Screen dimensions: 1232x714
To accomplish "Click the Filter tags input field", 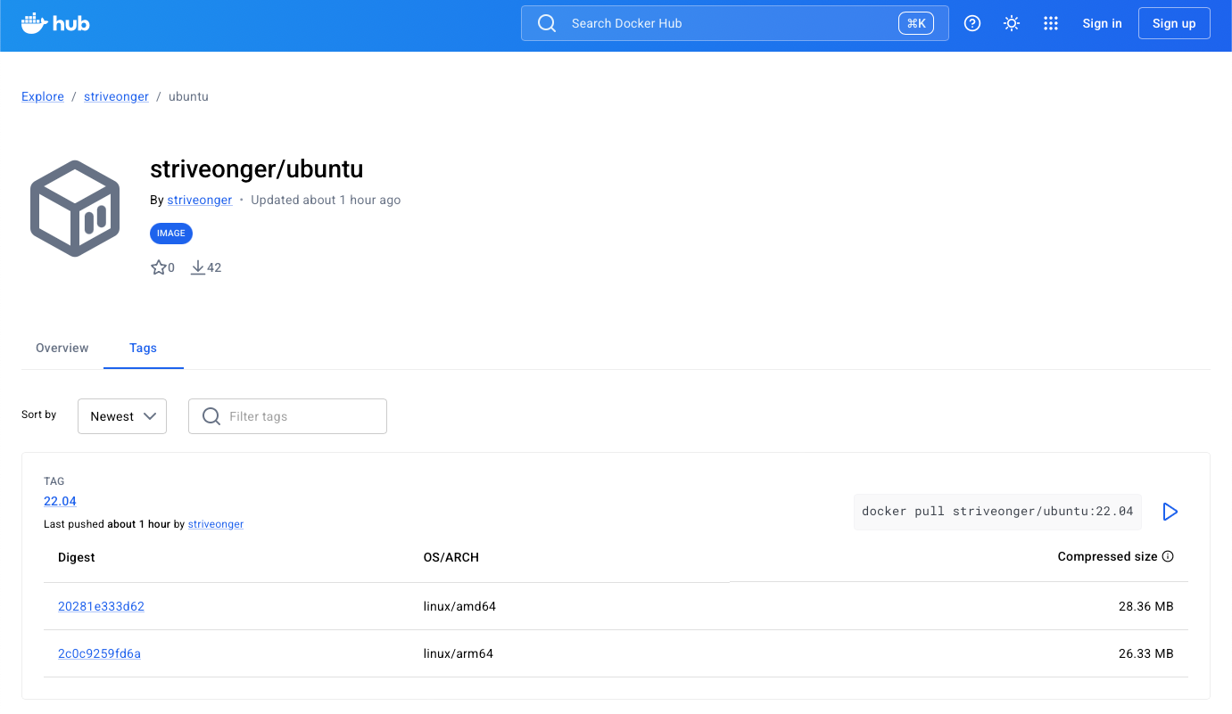I will 299,416.
